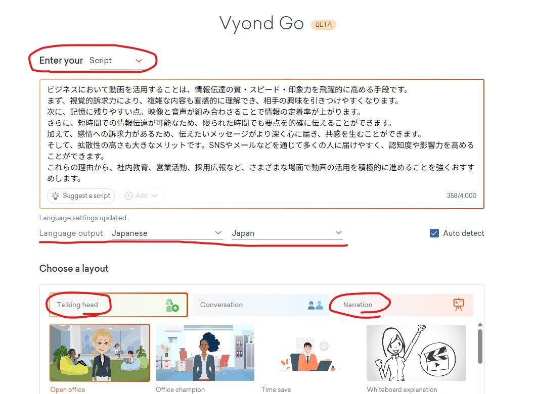Click the Open office label link

tap(67, 389)
